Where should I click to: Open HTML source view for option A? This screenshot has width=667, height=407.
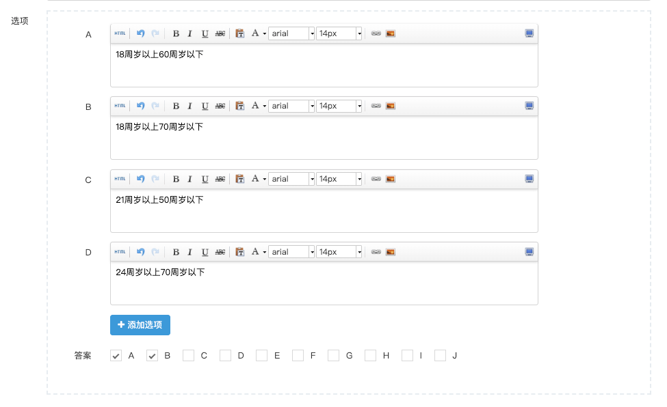(120, 33)
